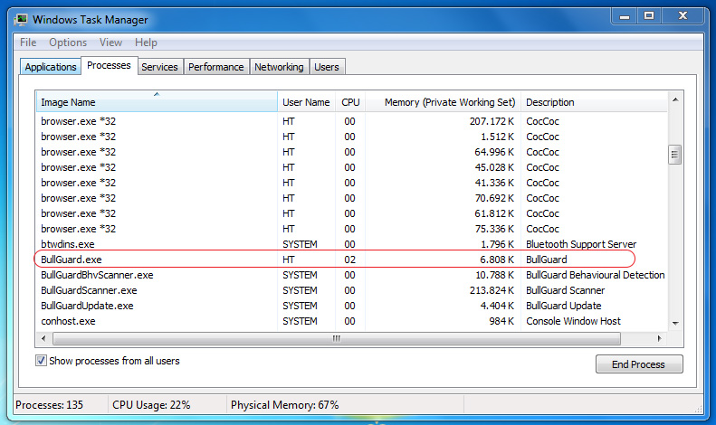Screen dimensions: 716x425
Task: Select browser.exe using 70.692 K memory
Action: [351, 198]
